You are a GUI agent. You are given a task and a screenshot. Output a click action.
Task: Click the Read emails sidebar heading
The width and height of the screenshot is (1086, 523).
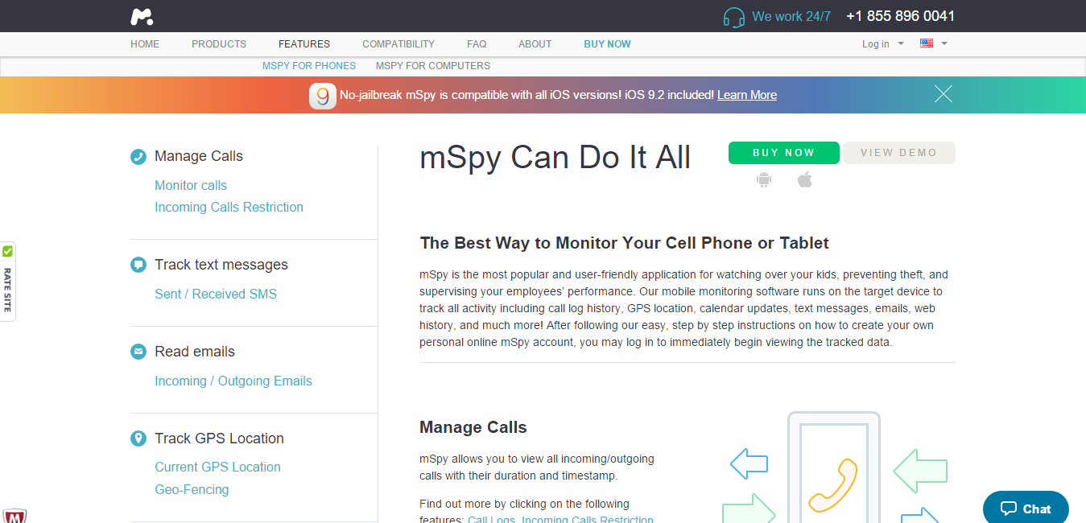195,352
